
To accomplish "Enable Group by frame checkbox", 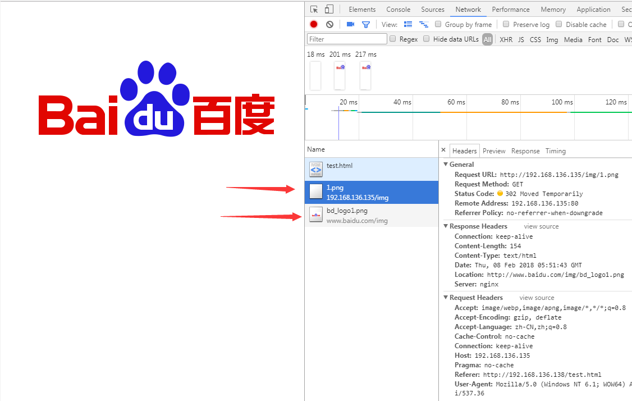I will [438, 24].
